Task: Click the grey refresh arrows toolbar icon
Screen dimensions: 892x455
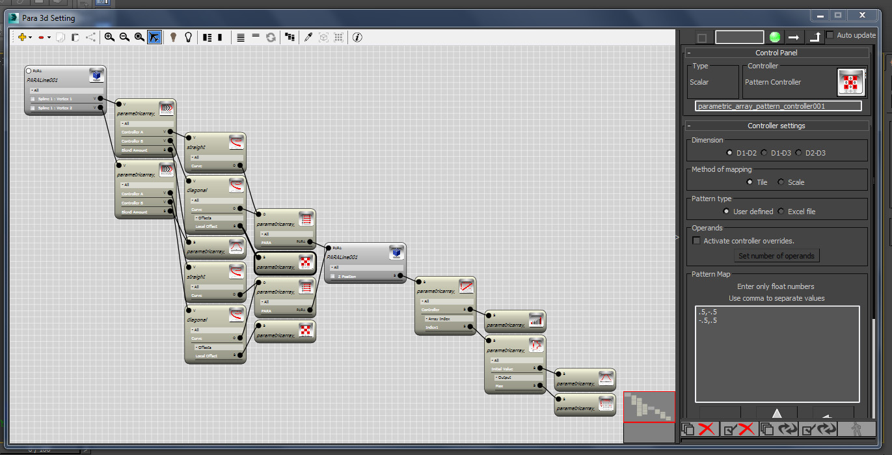Action: 271,38
